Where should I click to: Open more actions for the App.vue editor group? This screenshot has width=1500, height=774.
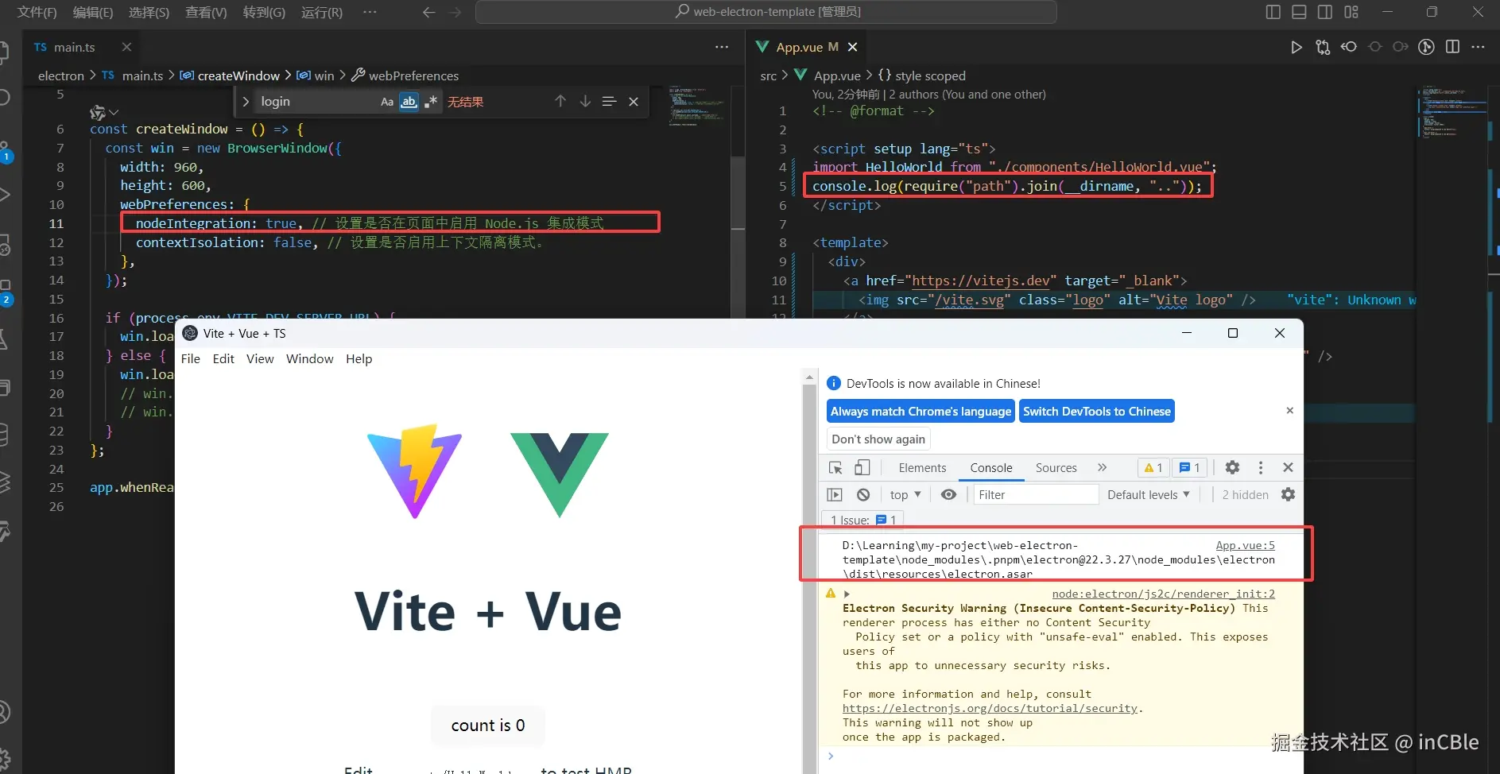pyautogui.click(x=1478, y=47)
